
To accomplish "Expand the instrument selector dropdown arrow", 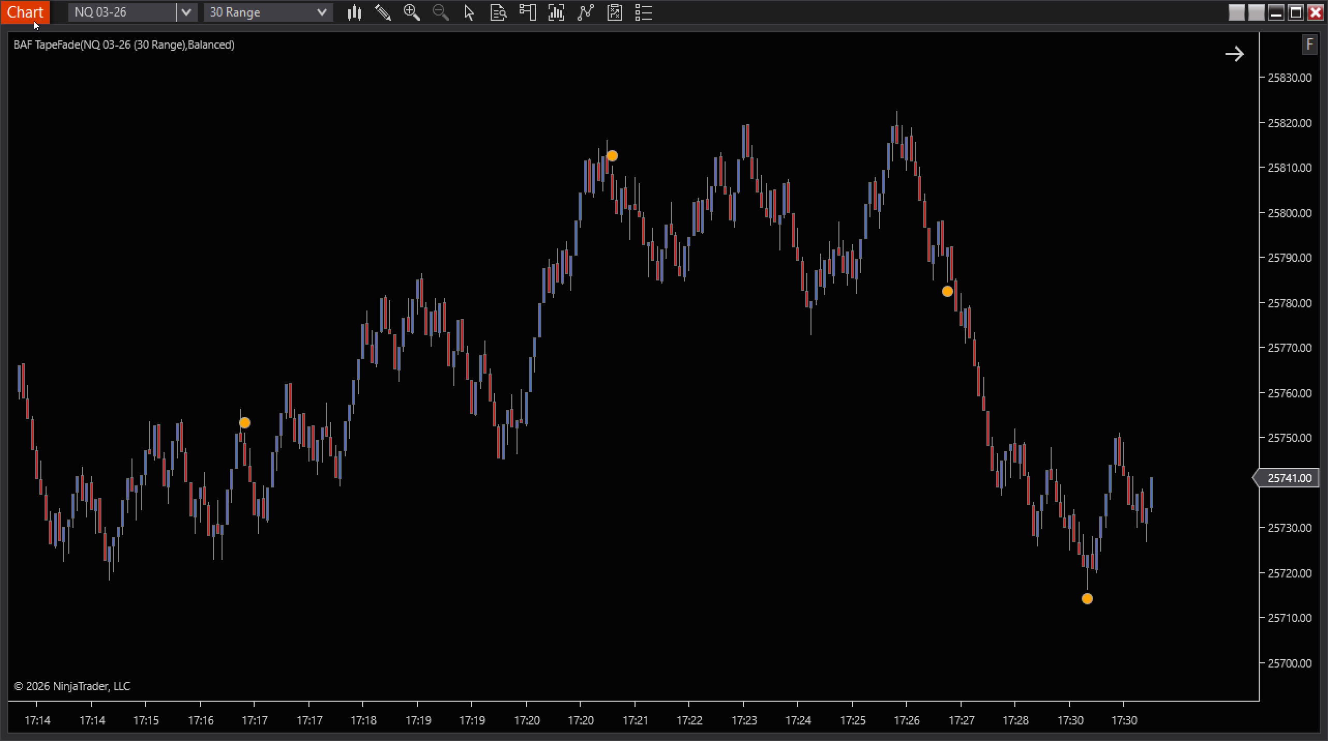I will point(186,12).
